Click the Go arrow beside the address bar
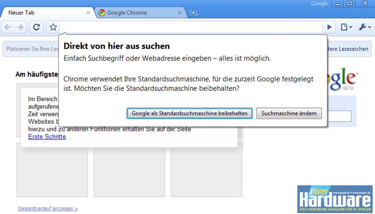Image resolution: width=375 pixels, height=214 pixels. coord(329,27)
